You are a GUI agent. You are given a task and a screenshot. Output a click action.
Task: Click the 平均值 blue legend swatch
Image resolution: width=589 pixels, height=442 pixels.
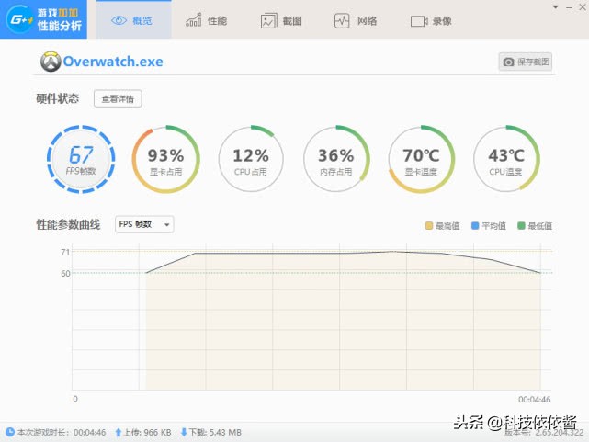point(475,226)
